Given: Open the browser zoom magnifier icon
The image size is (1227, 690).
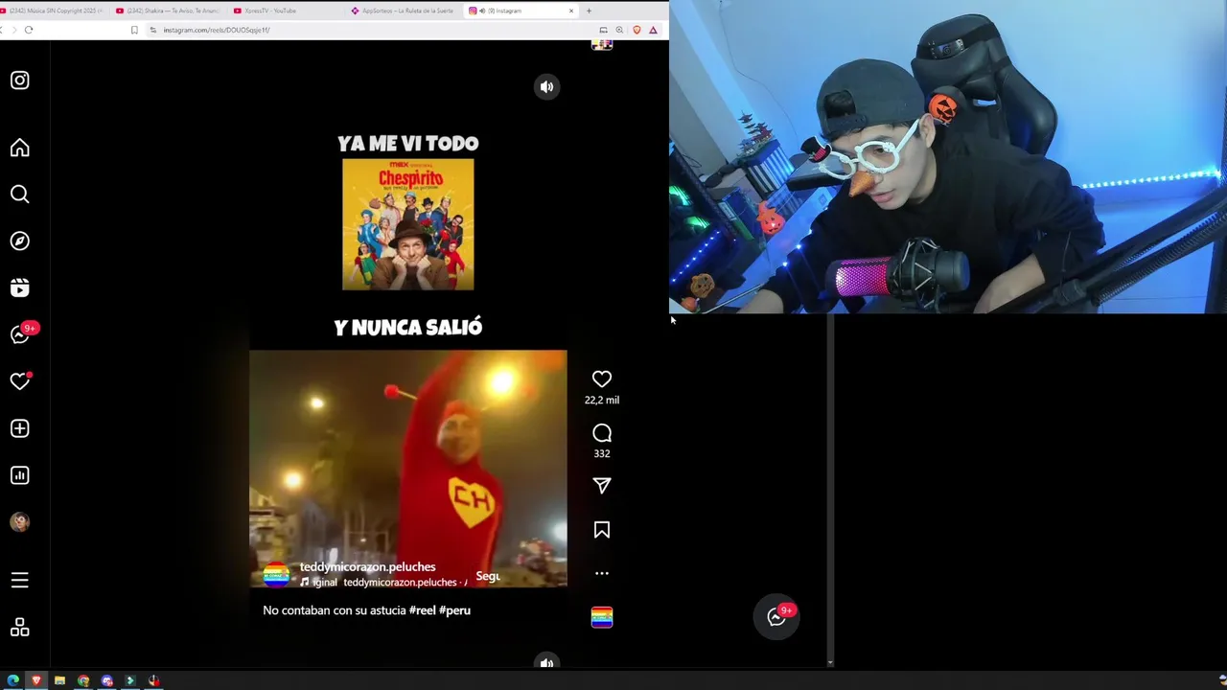Looking at the screenshot, I should pyautogui.click(x=619, y=30).
